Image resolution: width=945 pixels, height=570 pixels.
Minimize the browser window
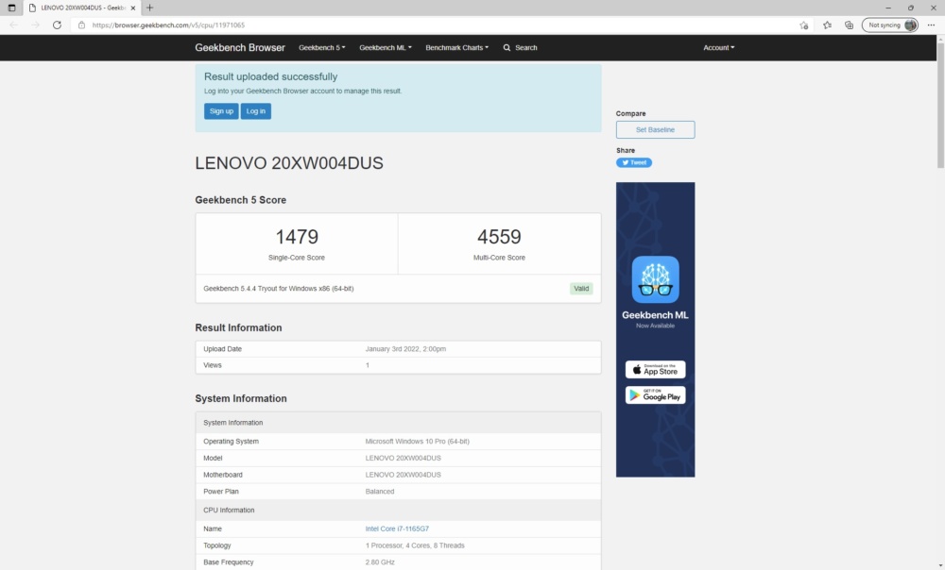click(x=887, y=8)
